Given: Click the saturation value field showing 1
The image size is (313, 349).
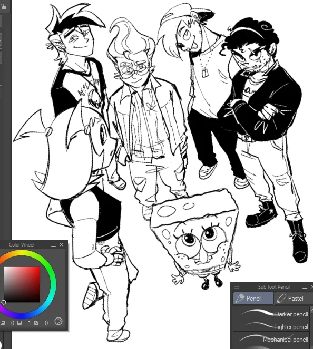Looking at the screenshot, I should coord(29,323).
